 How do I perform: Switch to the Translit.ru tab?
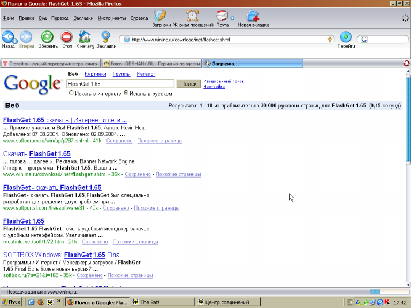point(51,64)
